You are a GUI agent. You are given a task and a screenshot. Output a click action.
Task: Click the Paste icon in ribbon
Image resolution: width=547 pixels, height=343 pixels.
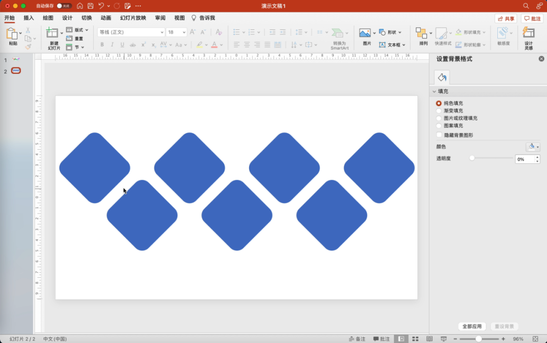[x=12, y=34]
